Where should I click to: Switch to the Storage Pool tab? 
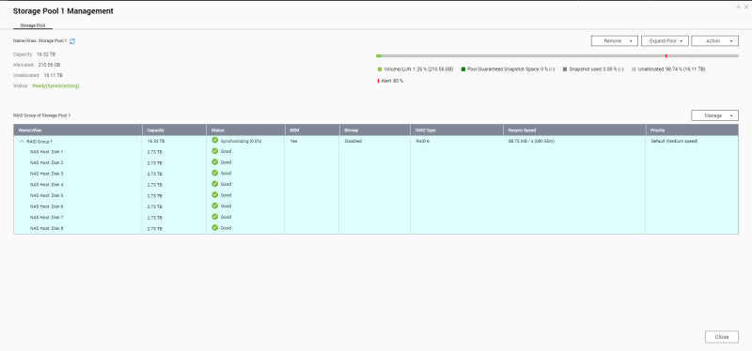coord(33,25)
